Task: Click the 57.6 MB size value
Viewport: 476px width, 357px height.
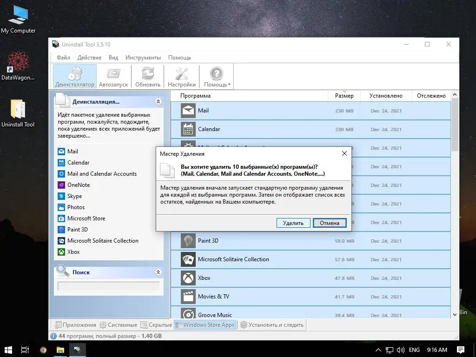Action: [x=344, y=259]
